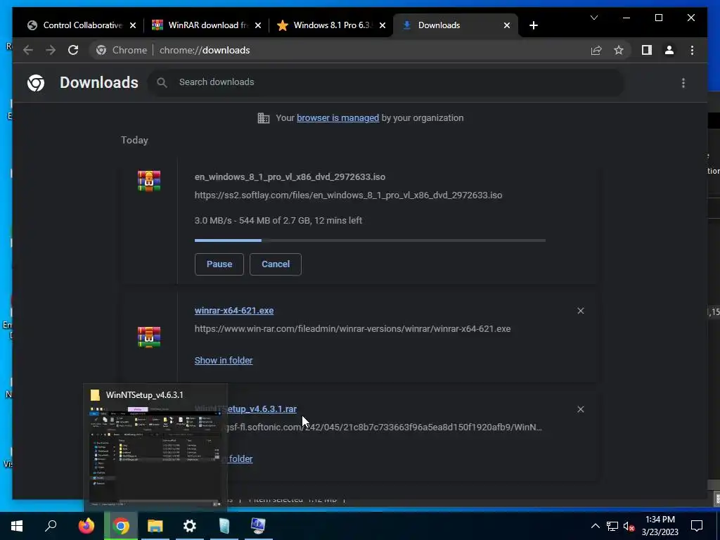Pause the Windows 8.1 ISO download
Viewport: 720px width, 540px height.
(219, 264)
